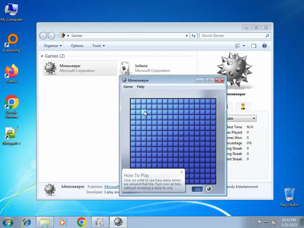Image resolution: width=304 pixels, height=228 pixels.
Task: Open the taskbar clock showing 10:32 PM
Action: tap(289, 222)
